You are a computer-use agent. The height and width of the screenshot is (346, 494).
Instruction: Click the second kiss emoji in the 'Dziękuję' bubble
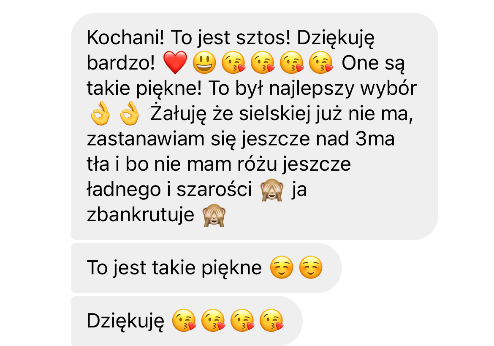click(213, 321)
